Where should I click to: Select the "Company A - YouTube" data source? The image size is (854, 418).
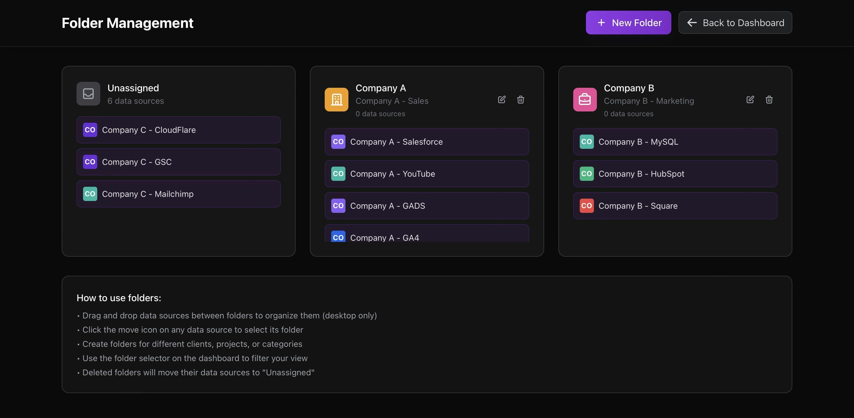[x=427, y=174]
